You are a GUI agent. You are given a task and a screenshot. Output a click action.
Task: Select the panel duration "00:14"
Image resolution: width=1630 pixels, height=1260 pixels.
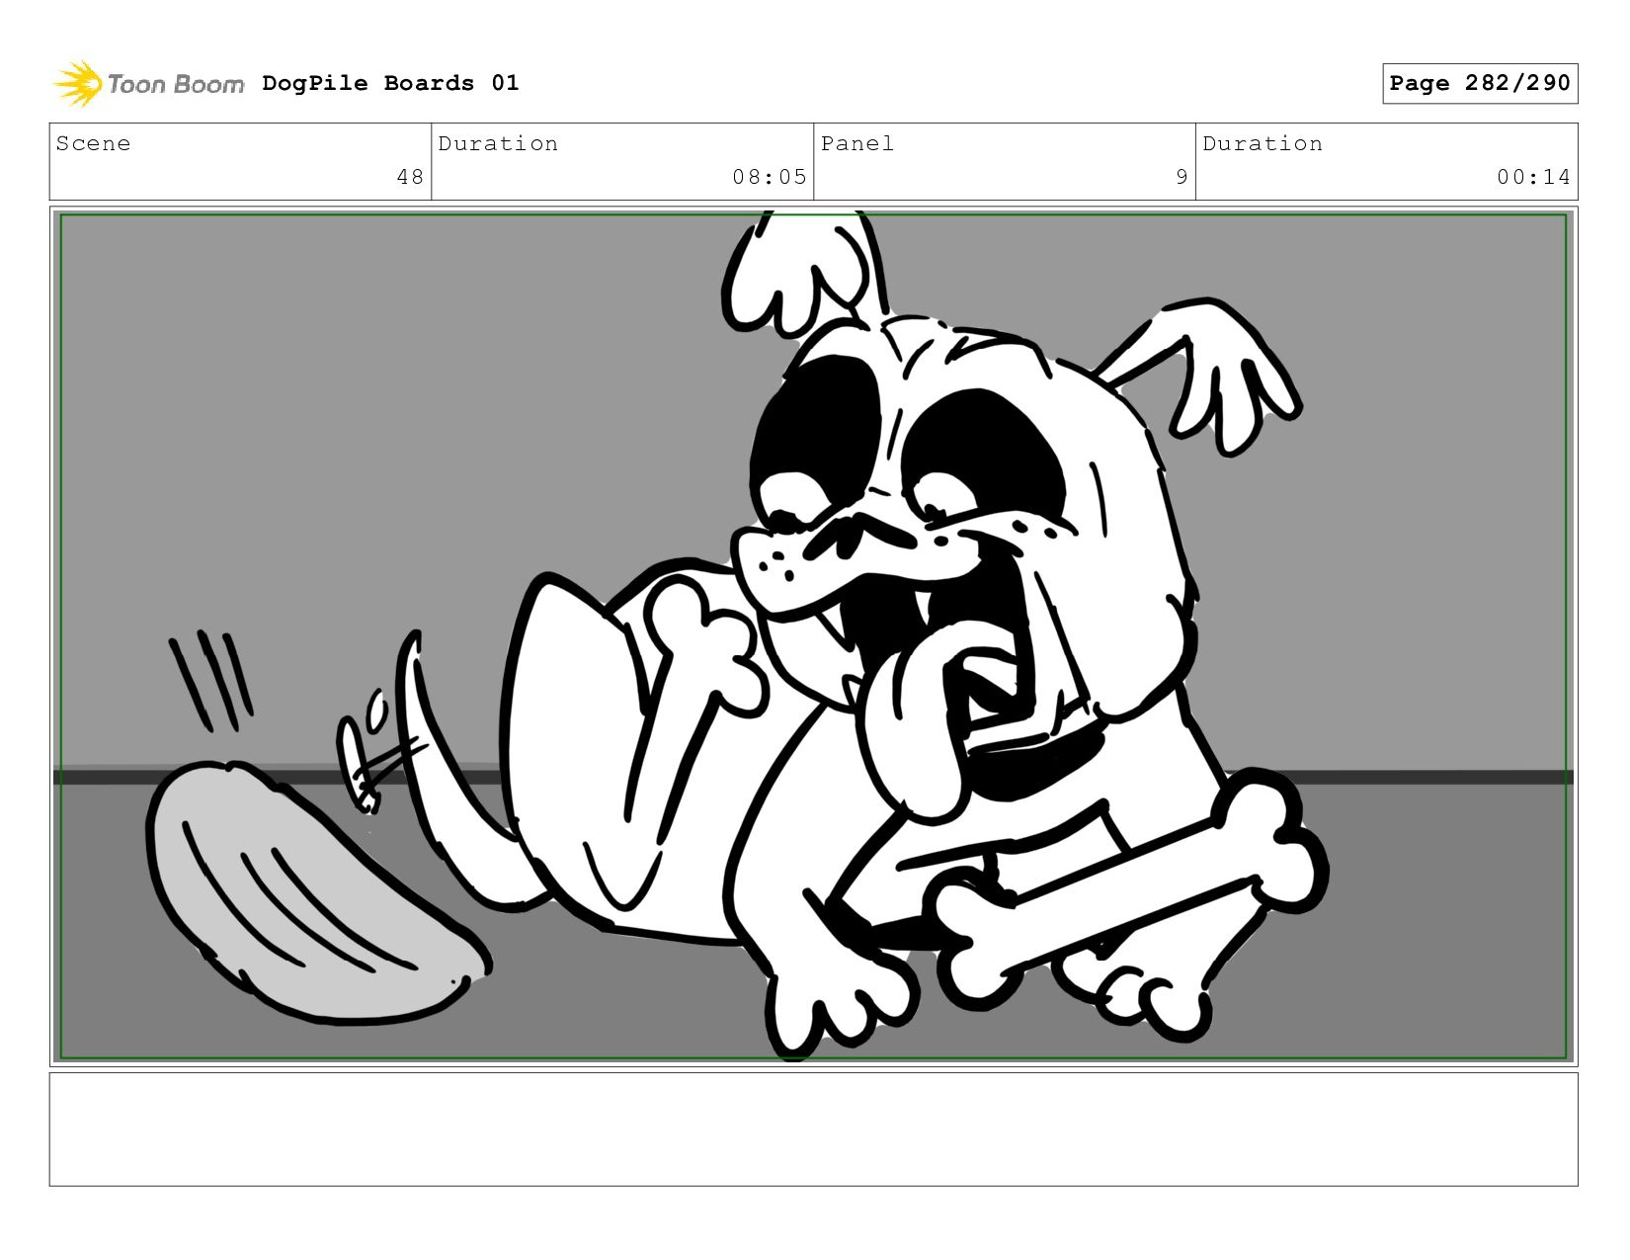click(1533, 177)
